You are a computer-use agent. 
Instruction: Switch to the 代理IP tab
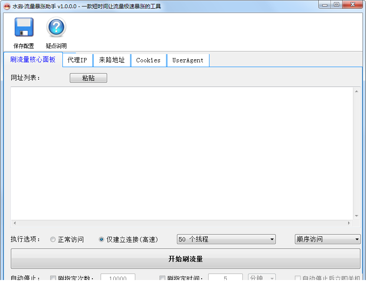(x=78, y=60)
